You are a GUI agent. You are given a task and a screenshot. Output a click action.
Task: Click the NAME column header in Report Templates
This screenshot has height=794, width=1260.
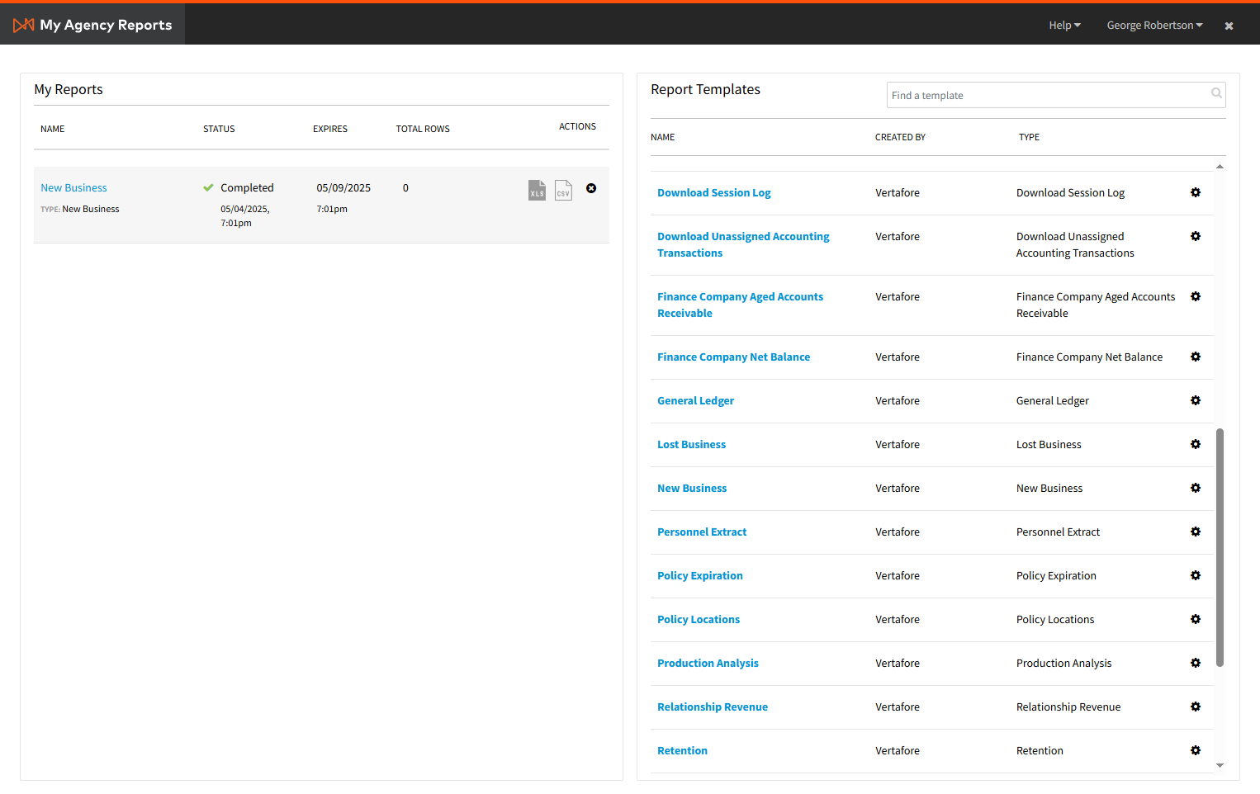point(662,137)
